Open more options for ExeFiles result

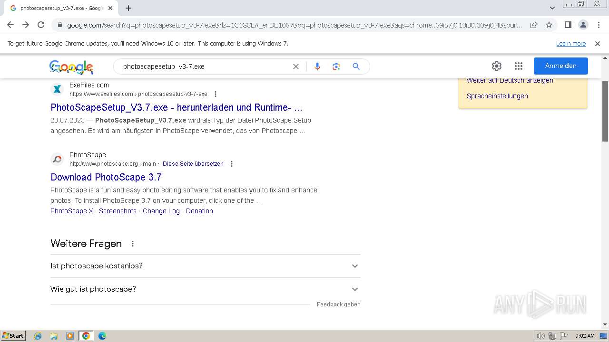(216, 94)
